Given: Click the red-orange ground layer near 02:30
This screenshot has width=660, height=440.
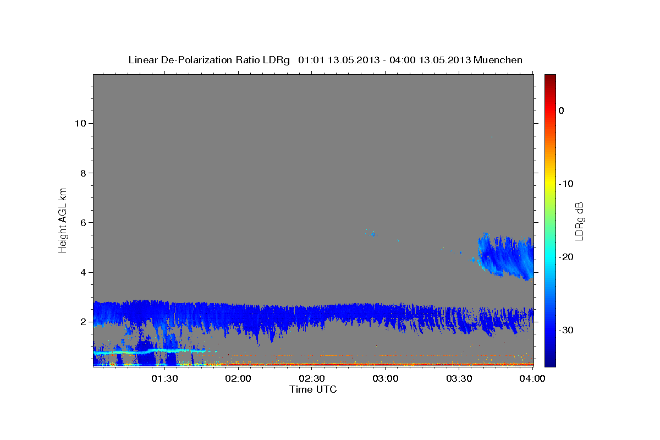Looking at the screenshot, I should click(x=312, y=364).
